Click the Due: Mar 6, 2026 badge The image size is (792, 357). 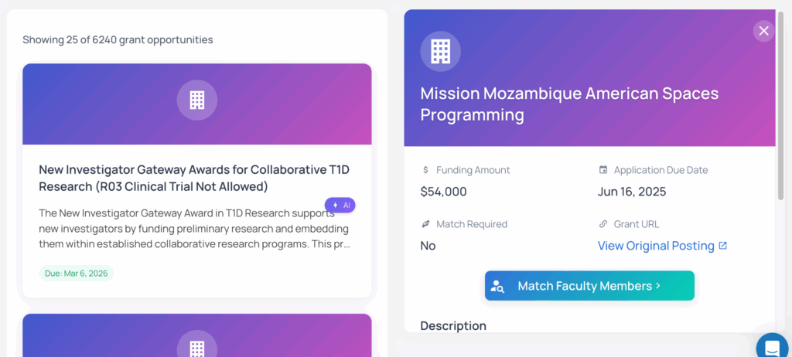[76, 273]
